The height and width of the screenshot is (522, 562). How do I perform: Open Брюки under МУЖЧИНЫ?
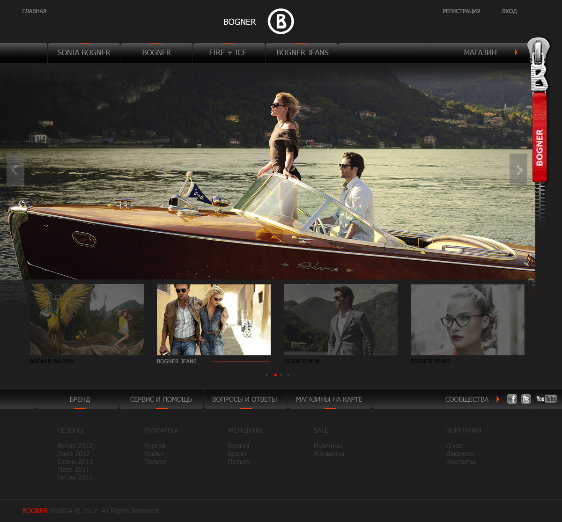pos(154,454)
